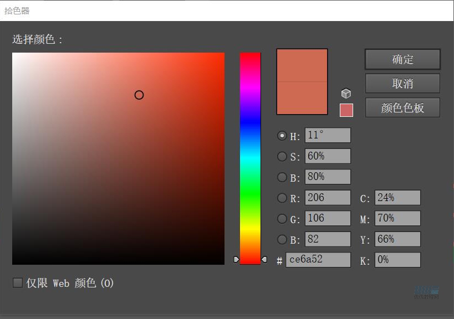
Task: Enable the 仅限 Web 颜色 checkbox
Action: tap(18, 283)
